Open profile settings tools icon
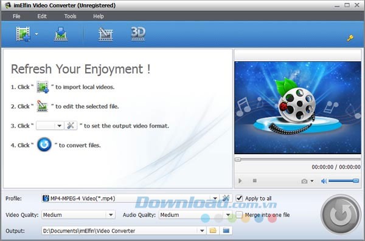Image resolution: width=365 pixels, height=241 pixels. [226, 199]
